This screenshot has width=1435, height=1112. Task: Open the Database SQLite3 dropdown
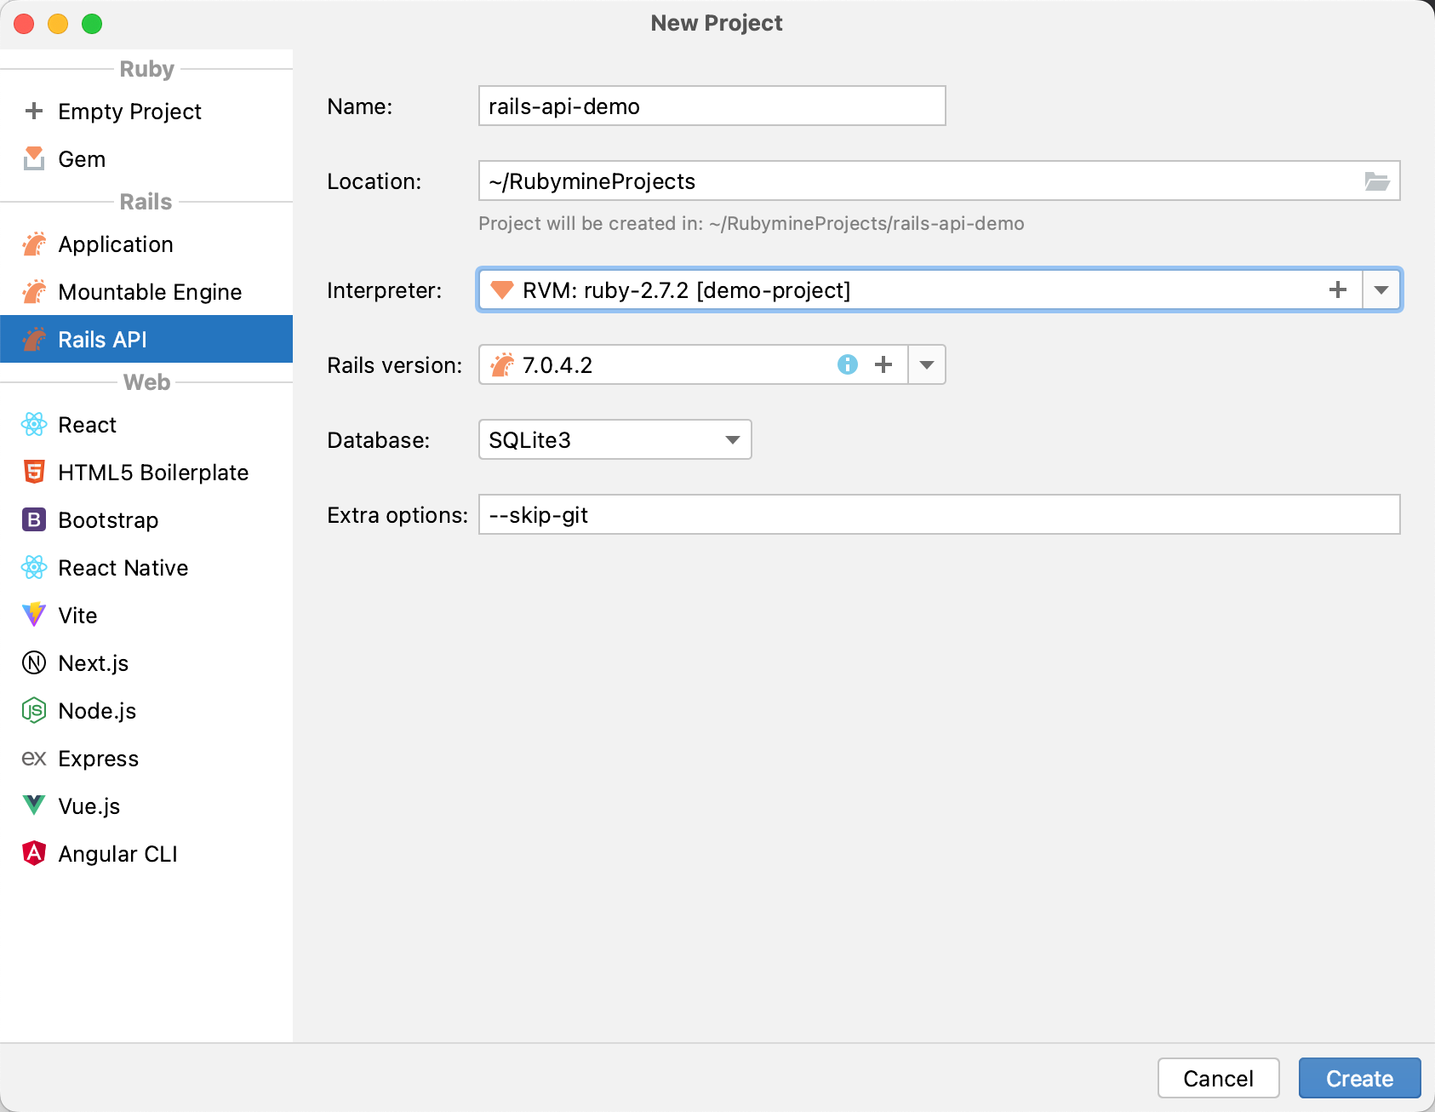tap(615, 439)
